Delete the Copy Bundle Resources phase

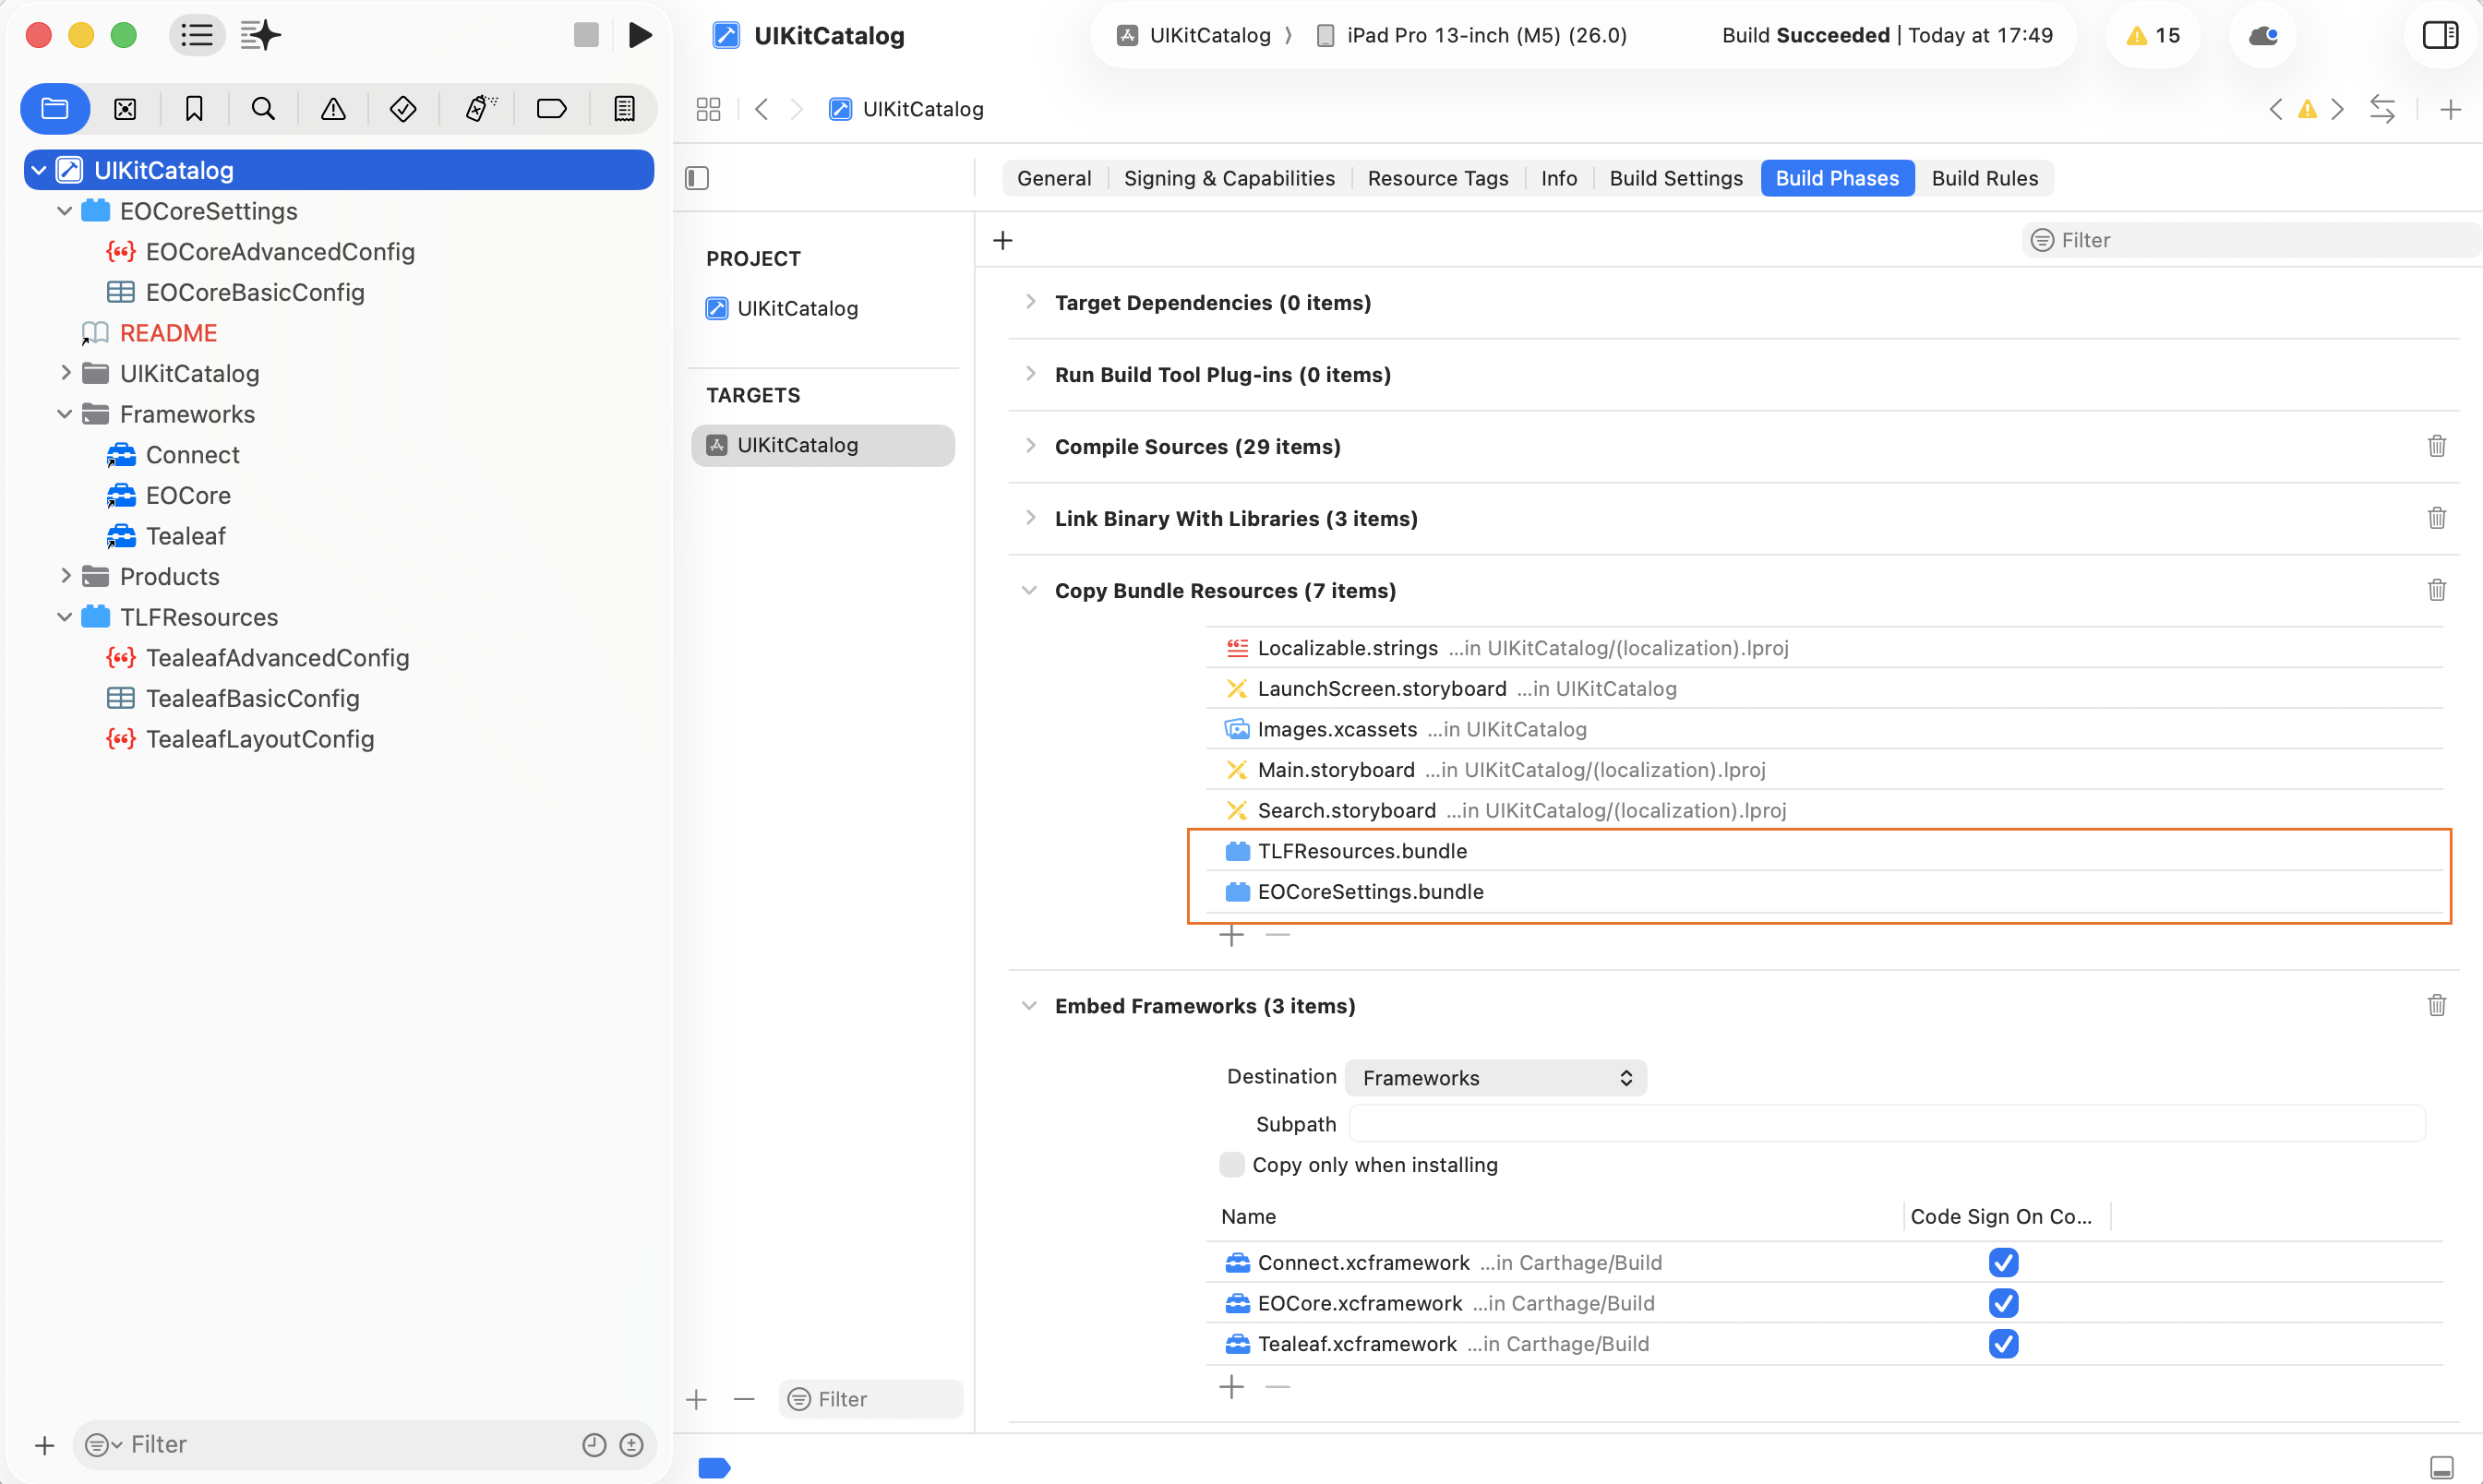pyautogui.click(x=2437, y=590)
